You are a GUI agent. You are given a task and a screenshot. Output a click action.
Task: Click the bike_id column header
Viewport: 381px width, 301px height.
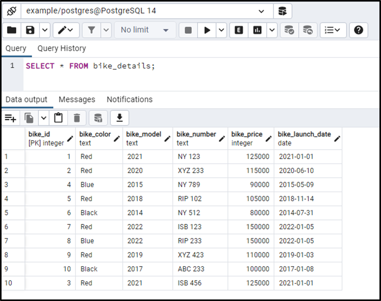tap(50, 138)
